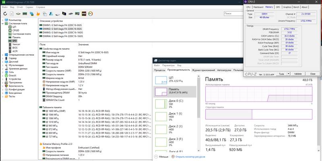
Task: Switch to Журнал приложений tab
Action: click(x=204, y=70)
